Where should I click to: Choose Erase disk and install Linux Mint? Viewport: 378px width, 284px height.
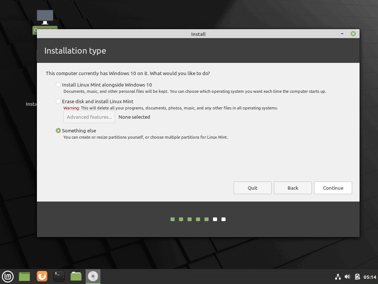(x=58, y=101)
